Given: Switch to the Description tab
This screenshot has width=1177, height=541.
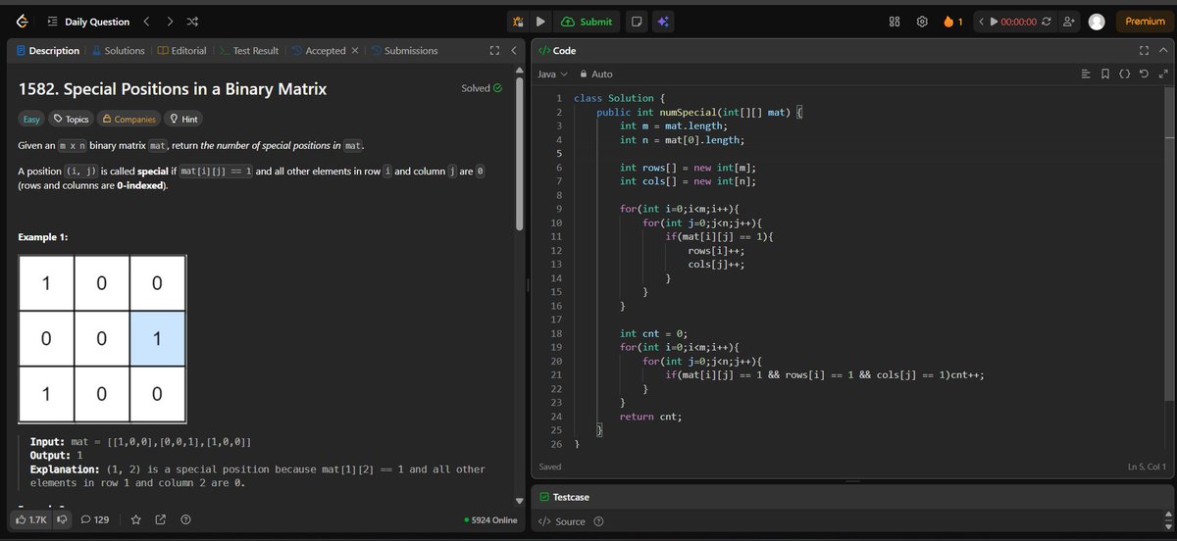Looking at the screenshot, I should (x=48, y=50).
